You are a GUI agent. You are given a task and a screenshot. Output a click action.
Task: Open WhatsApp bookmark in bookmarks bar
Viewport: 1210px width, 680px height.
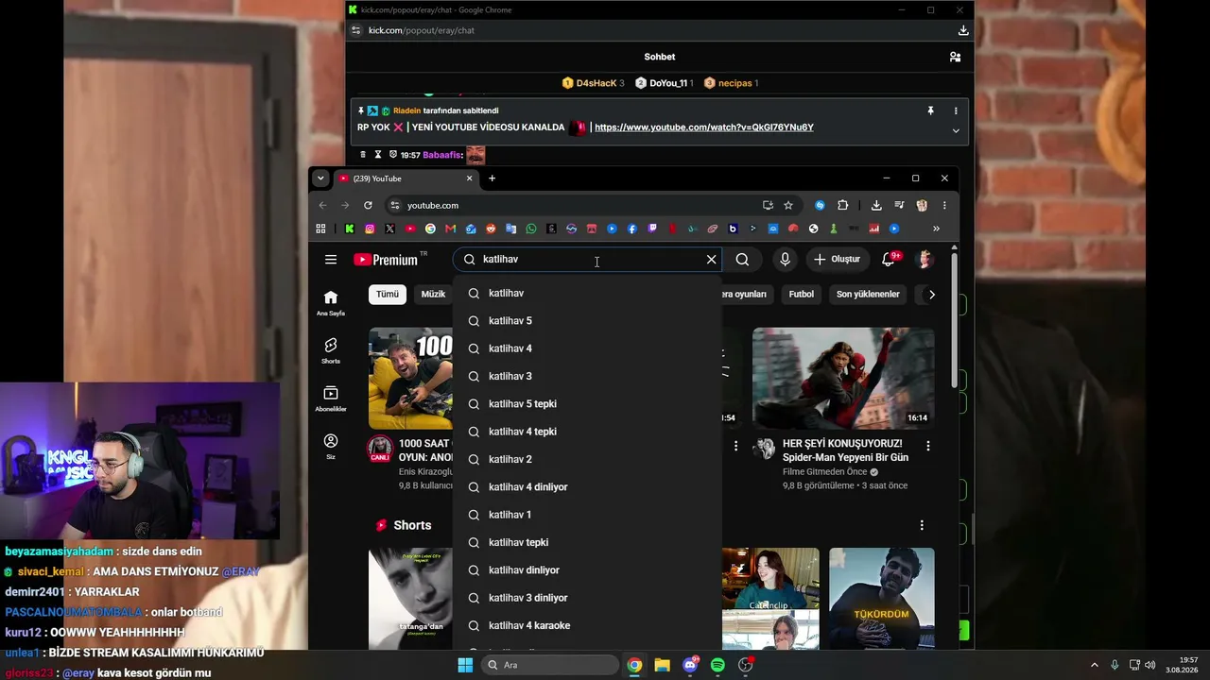[531, 229]
